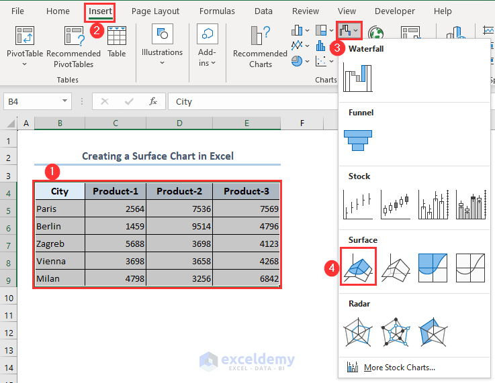Click the cell containing Berlin
495x383 pixels.
[x=60, y=226]
